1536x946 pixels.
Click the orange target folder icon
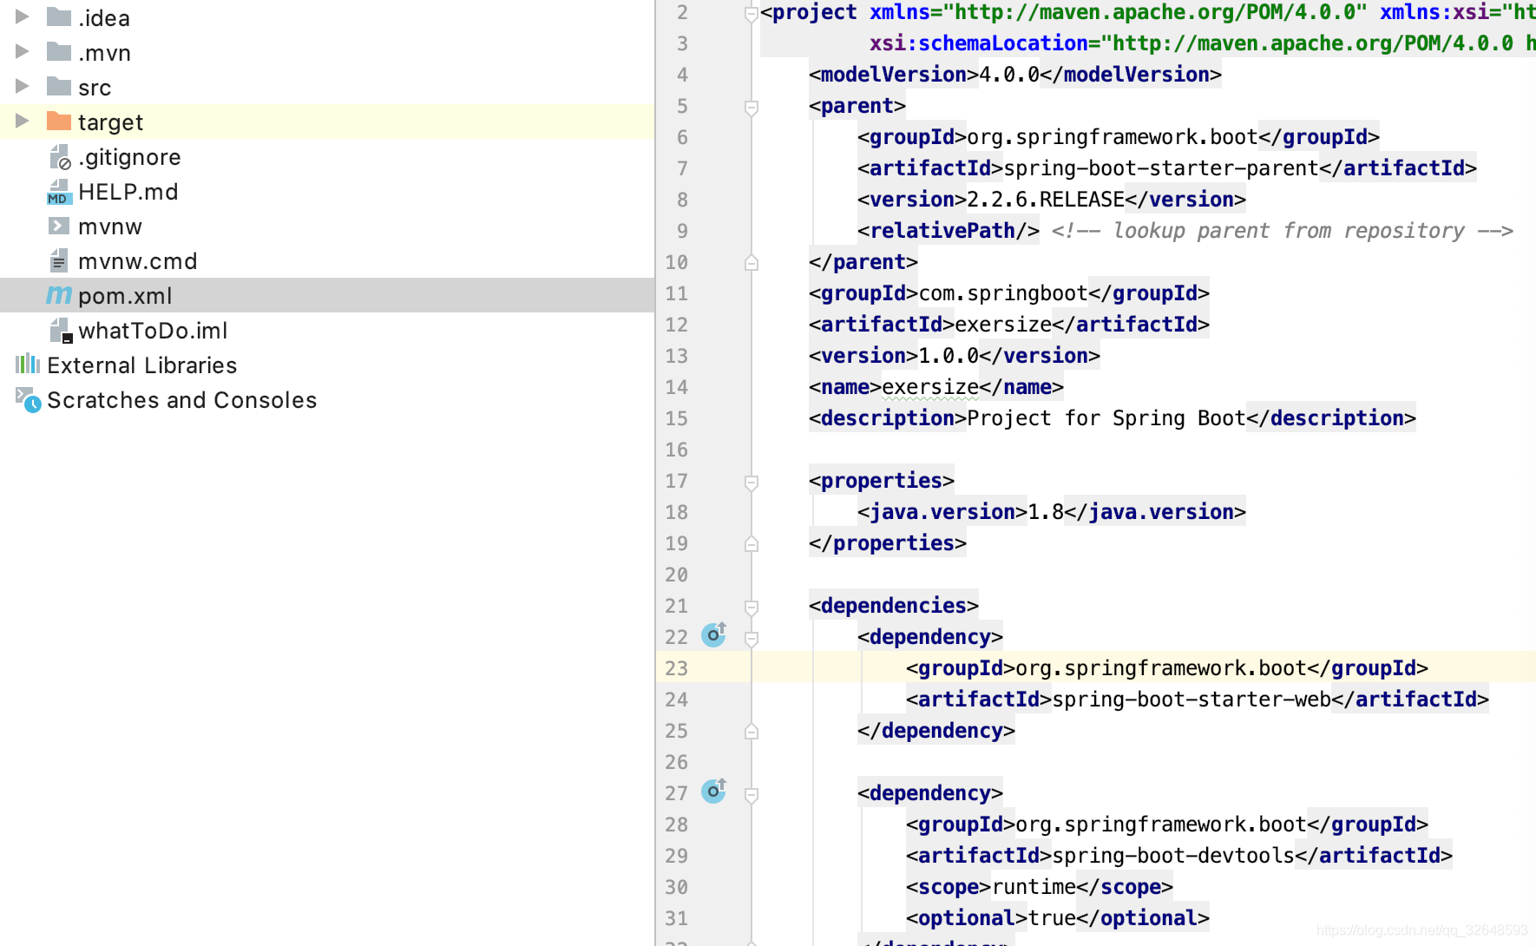coord(59,121)
